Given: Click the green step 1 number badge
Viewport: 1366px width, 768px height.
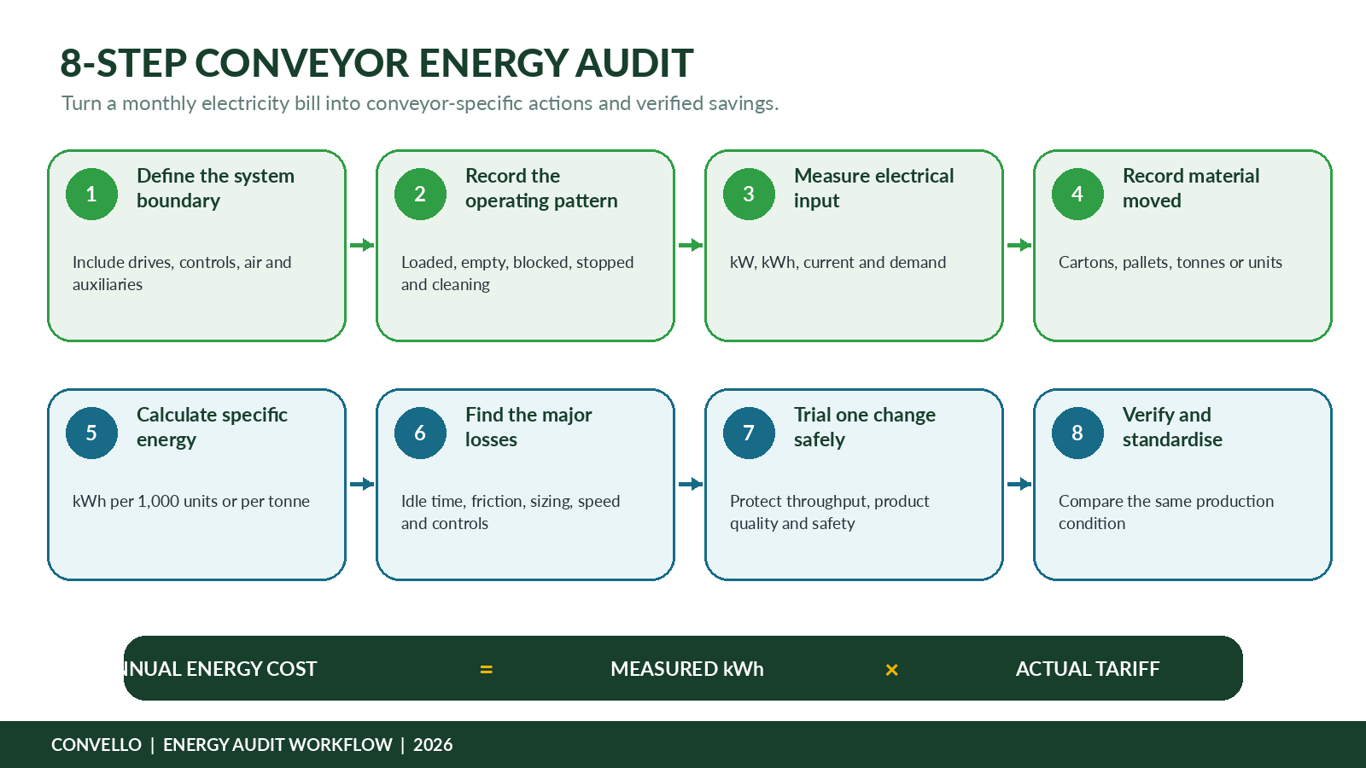Looking at the screenshot, I should point(91,194).
